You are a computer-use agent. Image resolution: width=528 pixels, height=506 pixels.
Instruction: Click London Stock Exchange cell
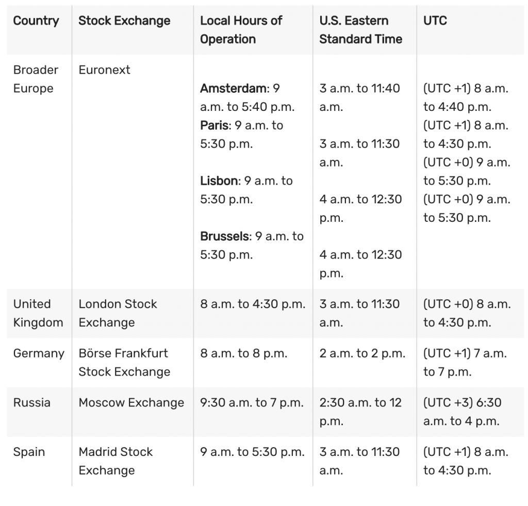[x=118, y=313]
